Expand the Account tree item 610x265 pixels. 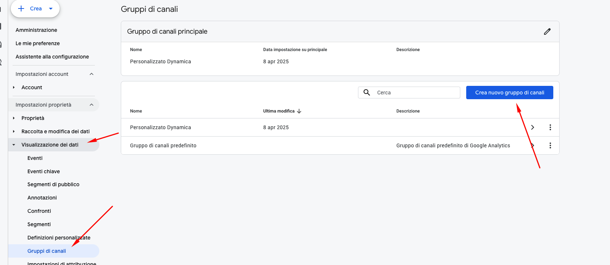pos(14,87)
